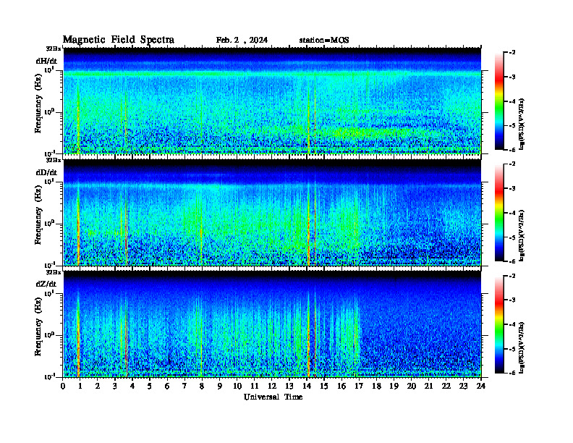
Task: Click the color scale bar beside the dH/dt panel
Action: [499, 101]
